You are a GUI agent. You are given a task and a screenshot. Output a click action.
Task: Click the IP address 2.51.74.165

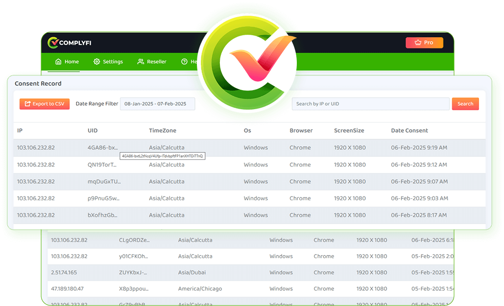point(64,273)
